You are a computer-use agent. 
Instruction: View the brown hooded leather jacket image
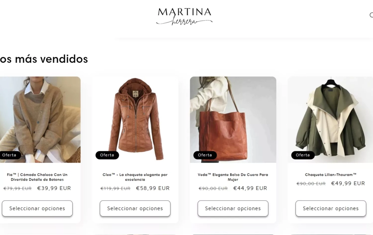click(135, 120)
